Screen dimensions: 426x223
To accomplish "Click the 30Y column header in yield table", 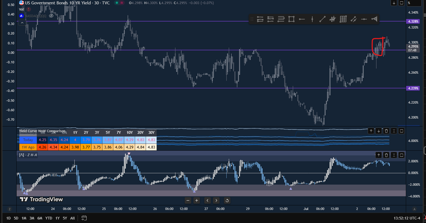I will pyautogui.click(x=151, y=132).
